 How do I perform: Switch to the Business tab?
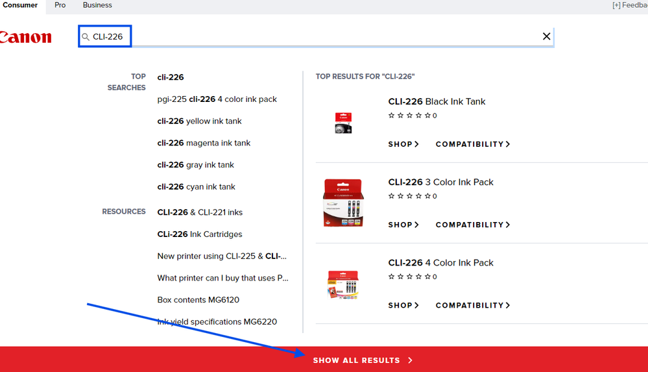tap(97, 5)
